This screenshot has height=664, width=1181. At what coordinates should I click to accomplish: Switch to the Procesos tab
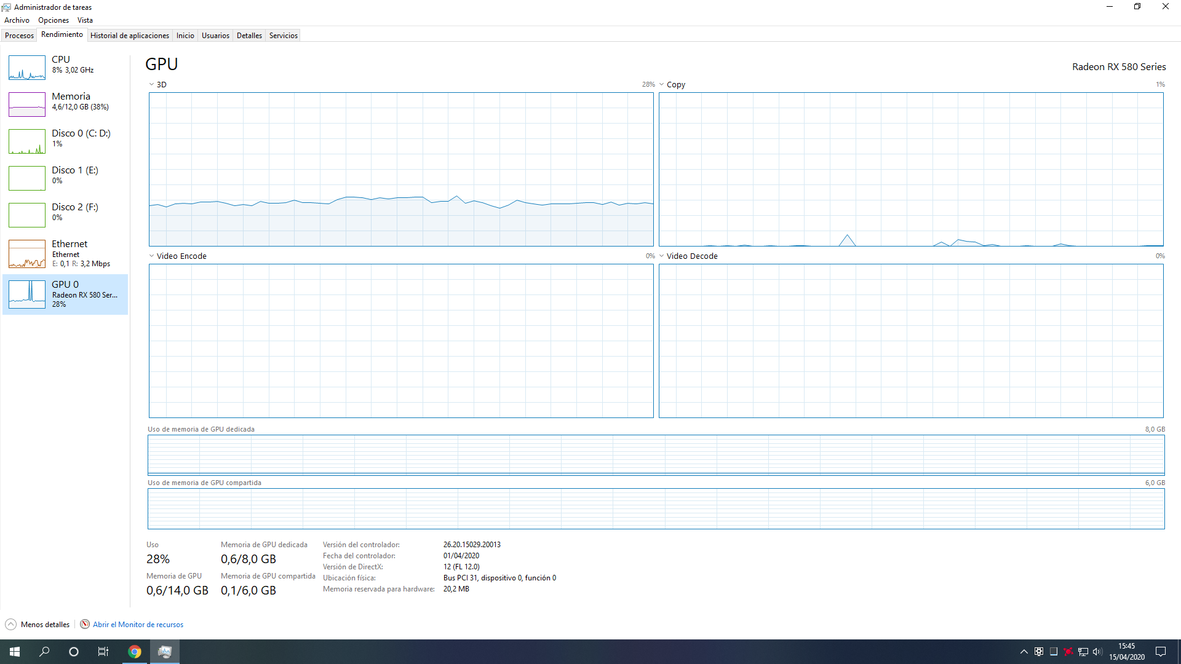click(x=19, y=36)
